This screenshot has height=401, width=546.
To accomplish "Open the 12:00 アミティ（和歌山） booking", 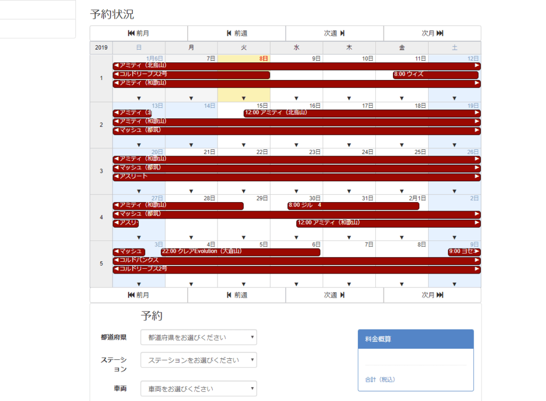I will click(x=389, y=223).
